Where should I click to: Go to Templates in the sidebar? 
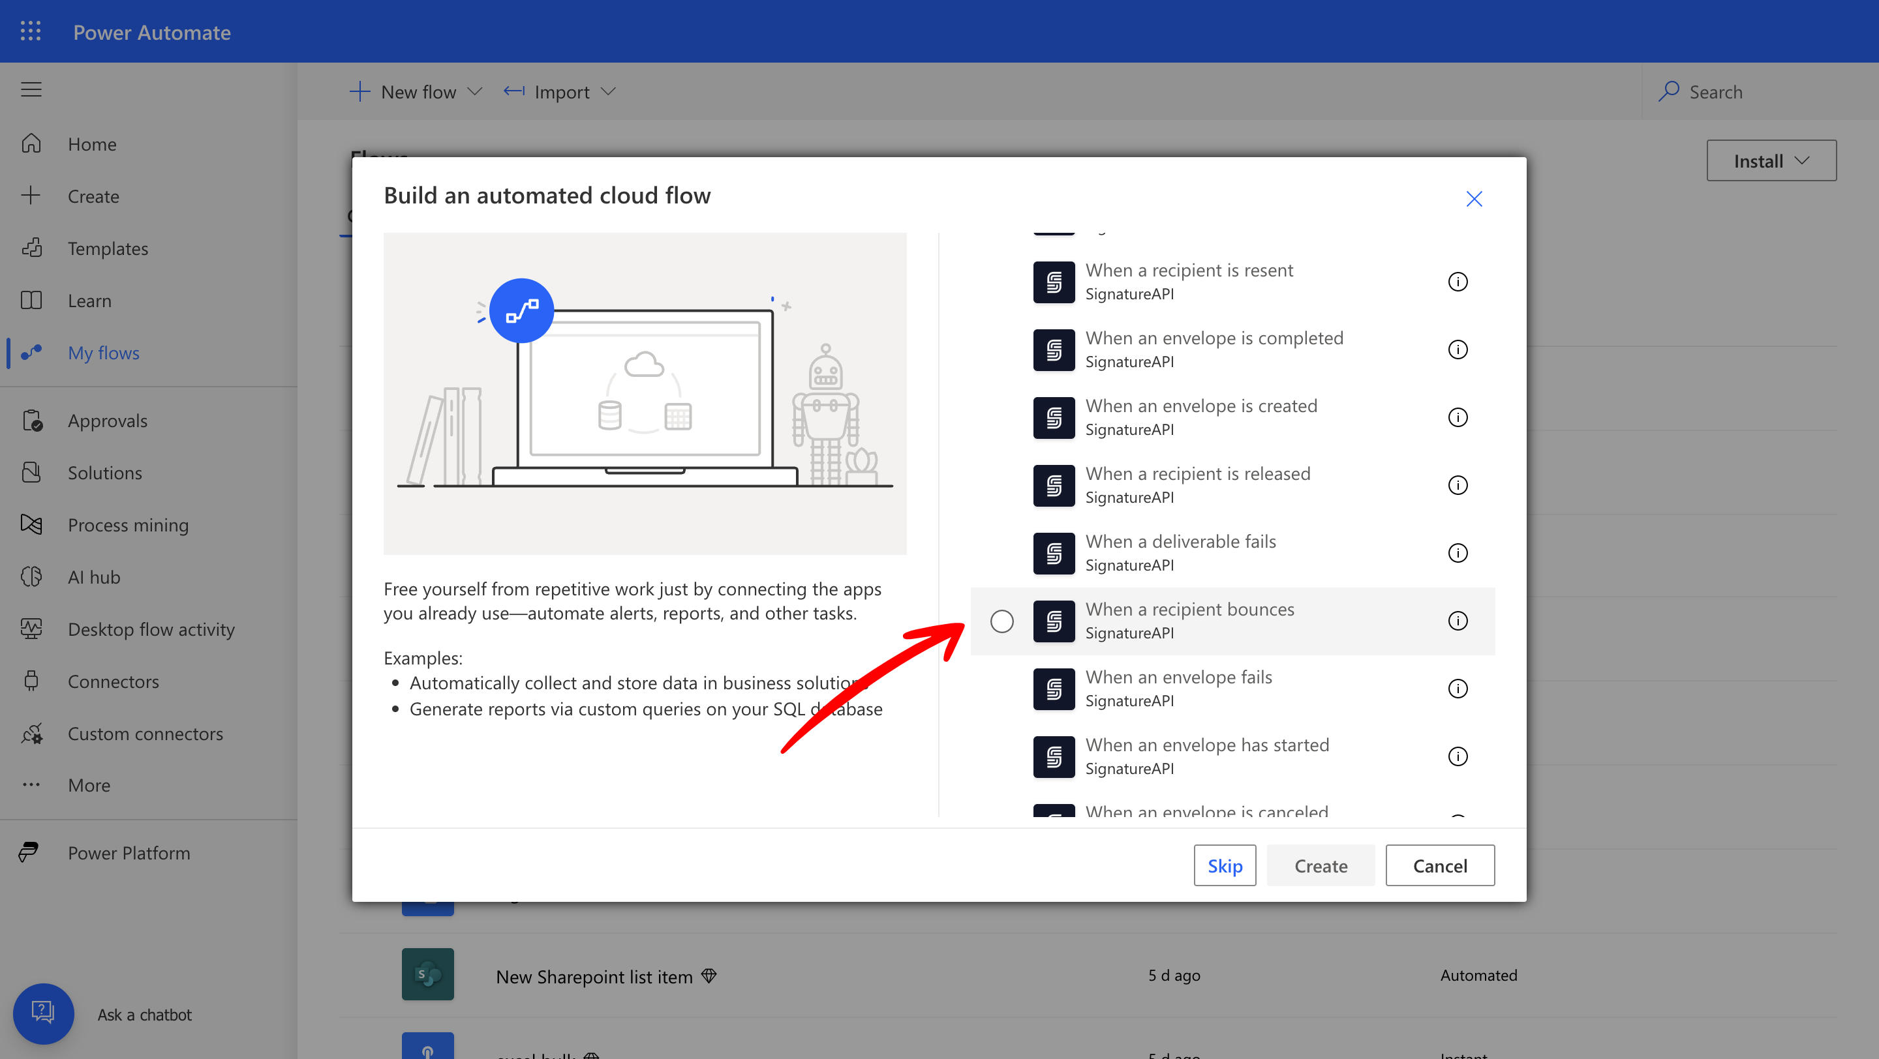[x=108, y=248]
